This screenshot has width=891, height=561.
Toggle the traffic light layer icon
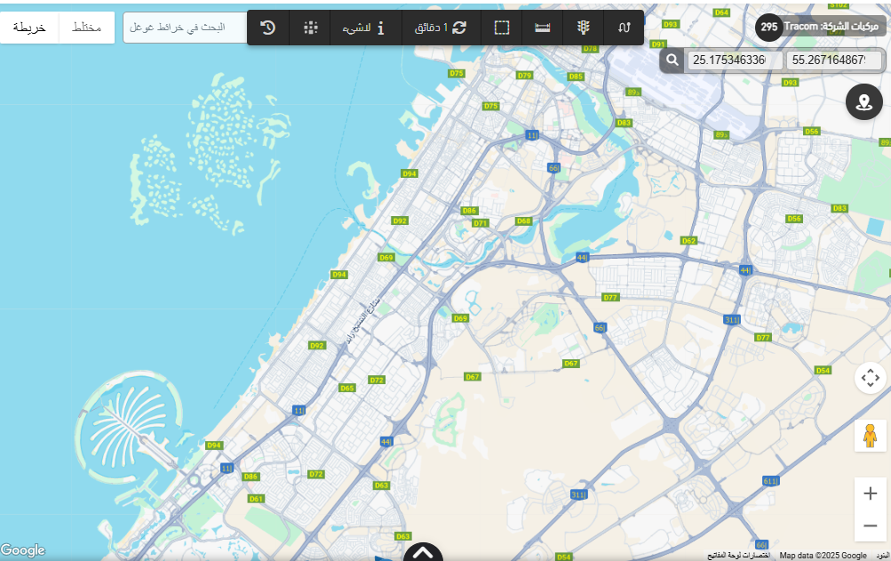(583, 28)
